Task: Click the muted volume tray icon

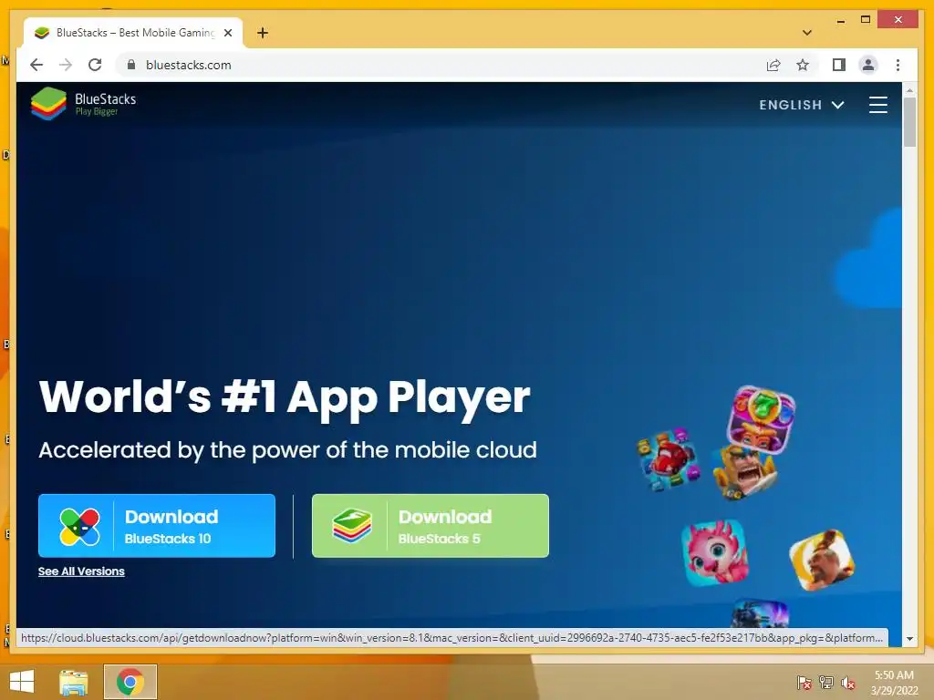Action: coord(847,683)
